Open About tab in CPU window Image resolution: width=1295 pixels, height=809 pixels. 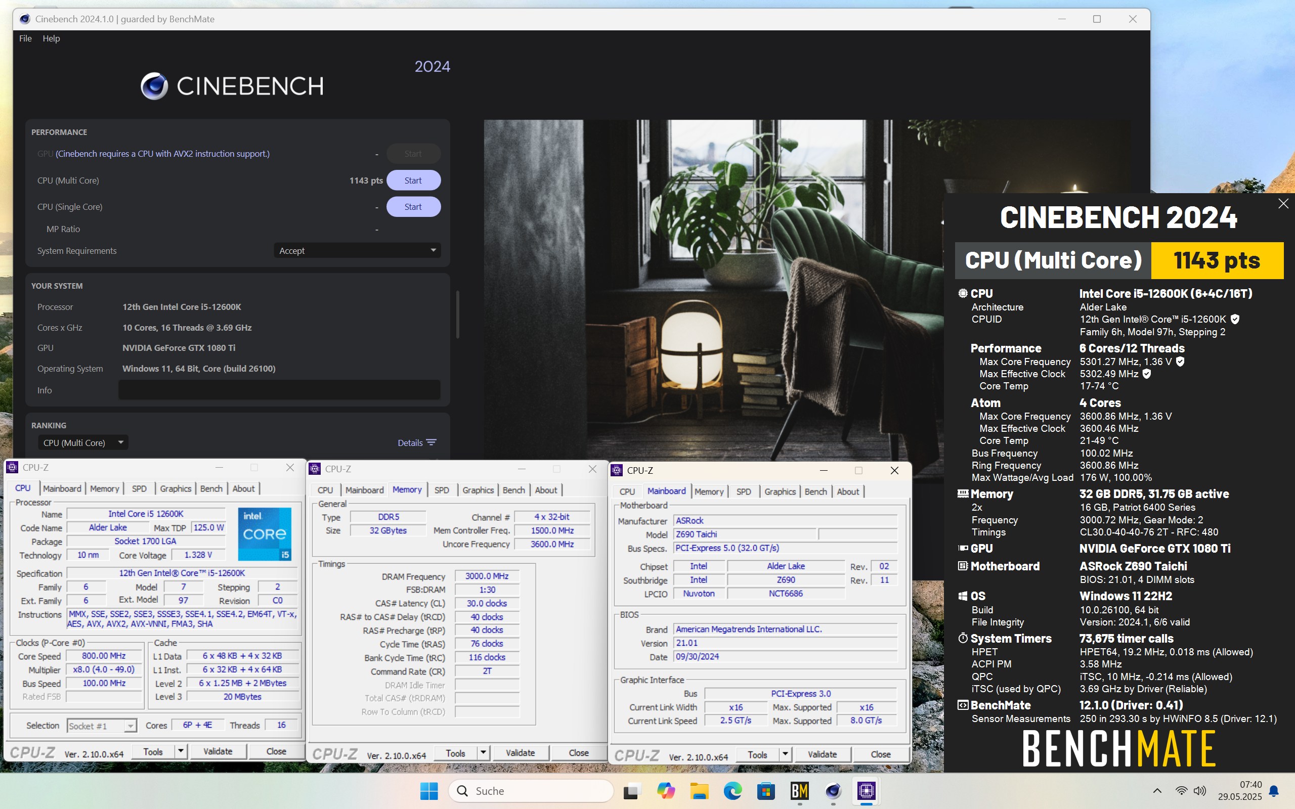click(243, 488)
